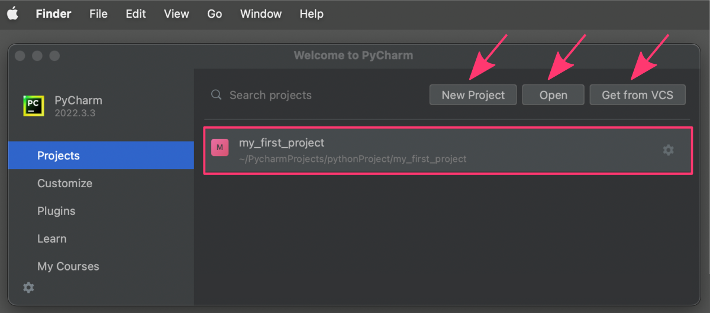Open the Edit menu

coord(135,14)
